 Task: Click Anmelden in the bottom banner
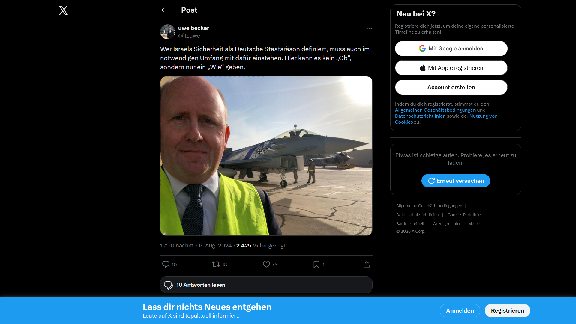coord(460,311)
